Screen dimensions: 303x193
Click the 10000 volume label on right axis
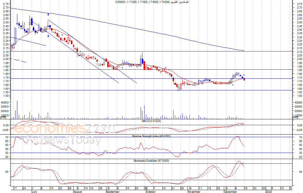298,116
